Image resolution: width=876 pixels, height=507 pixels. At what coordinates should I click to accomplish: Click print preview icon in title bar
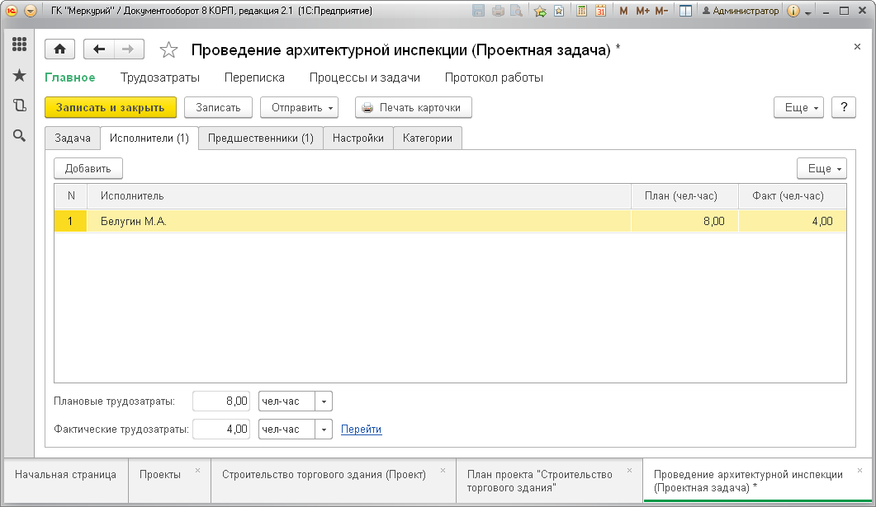click(x=517, y=11)
